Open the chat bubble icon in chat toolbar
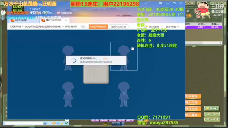 (x=50, y=123)
